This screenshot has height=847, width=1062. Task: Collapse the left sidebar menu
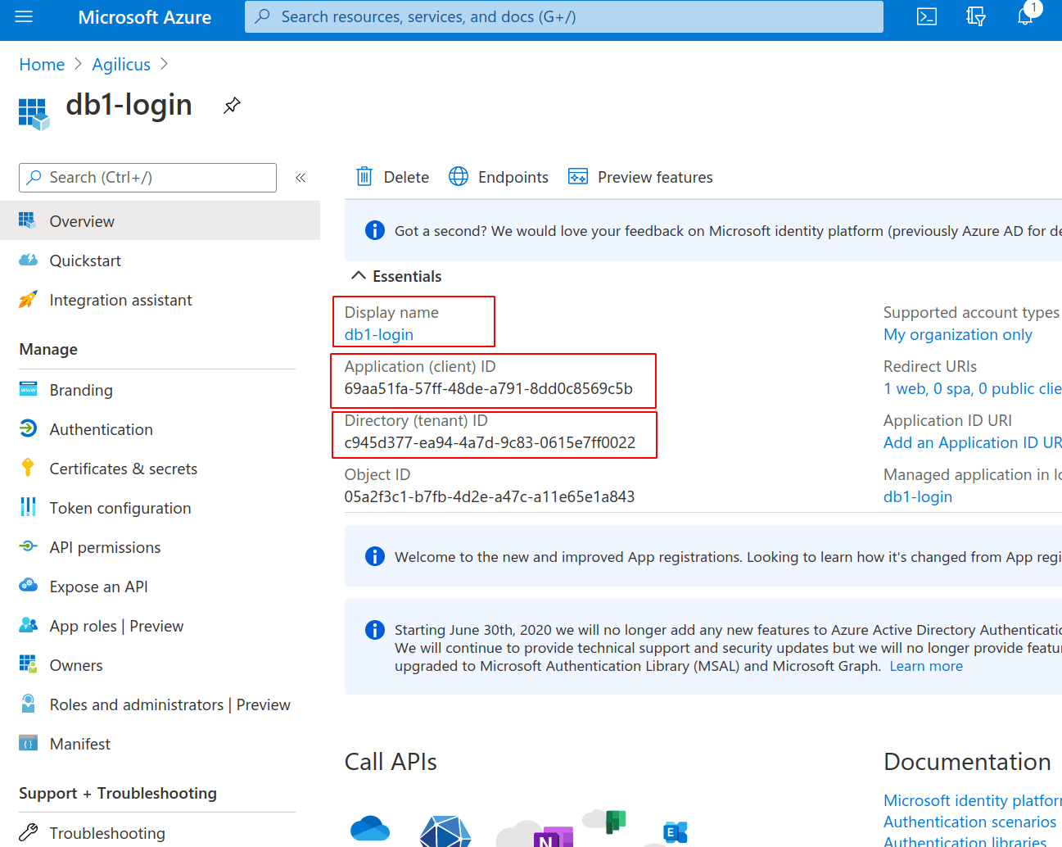(x=301, y=178)
